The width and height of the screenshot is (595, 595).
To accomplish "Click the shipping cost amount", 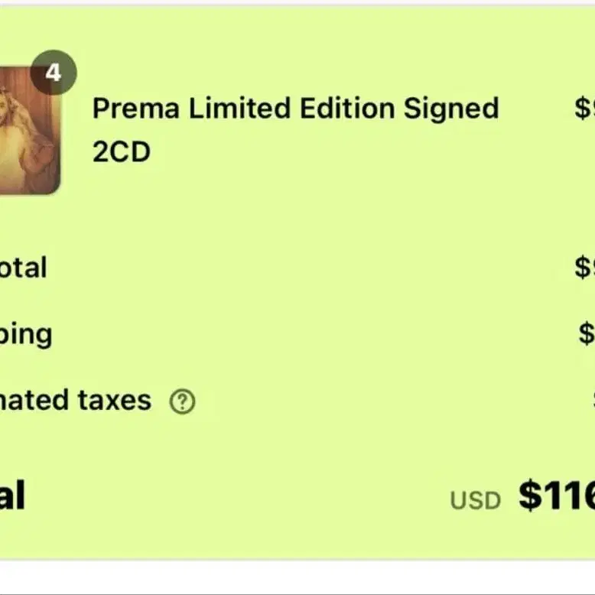I will [587, 334].
